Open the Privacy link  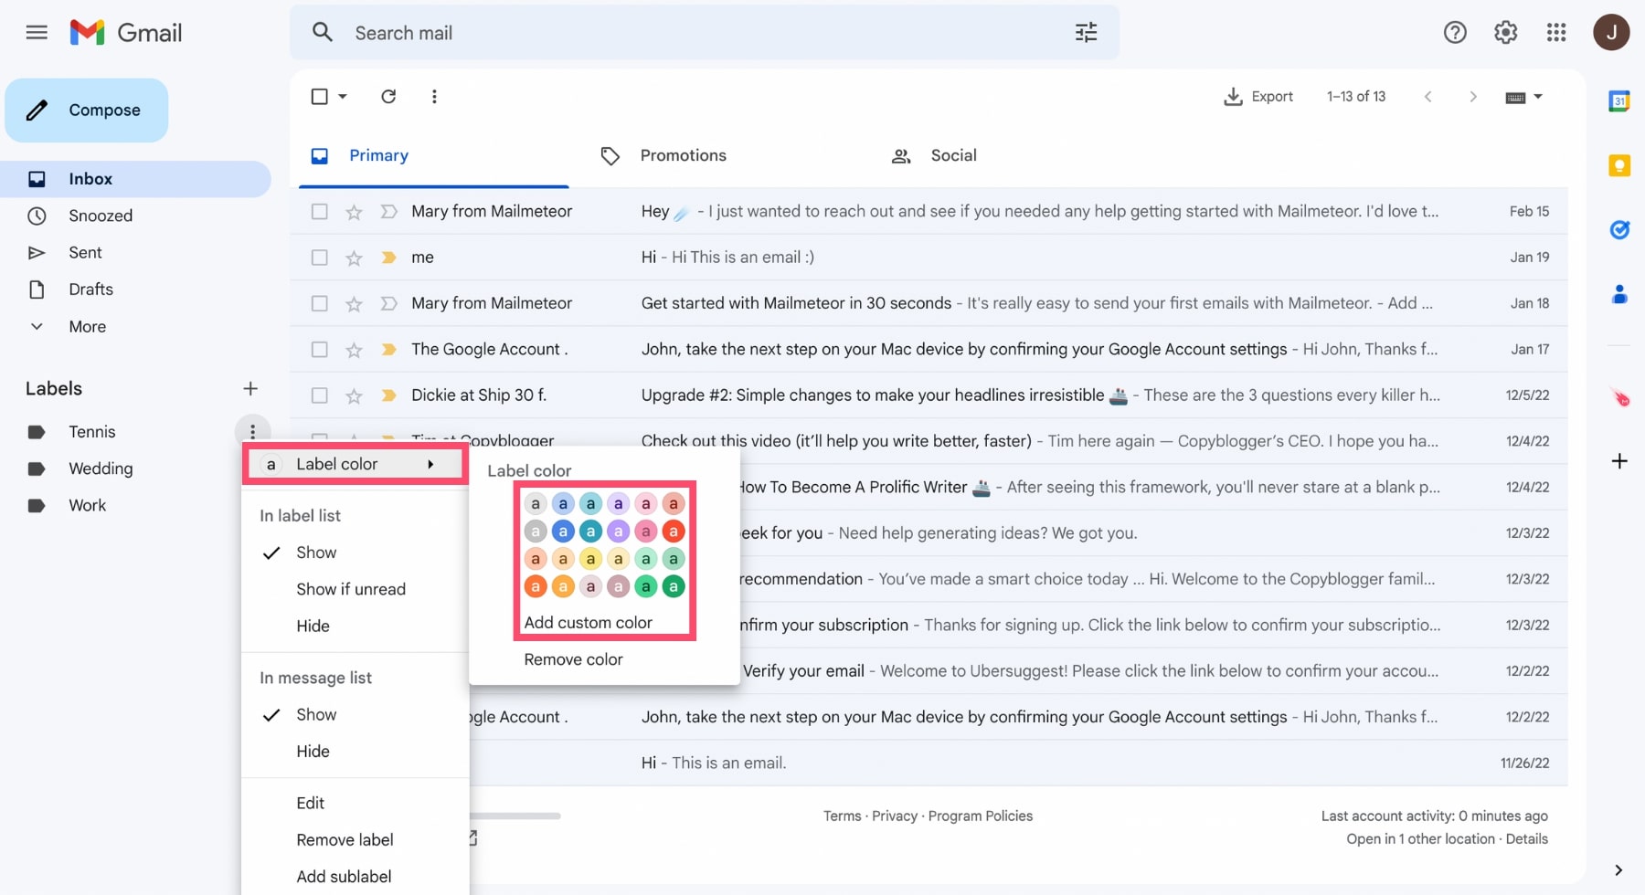(x=895, y=816)
